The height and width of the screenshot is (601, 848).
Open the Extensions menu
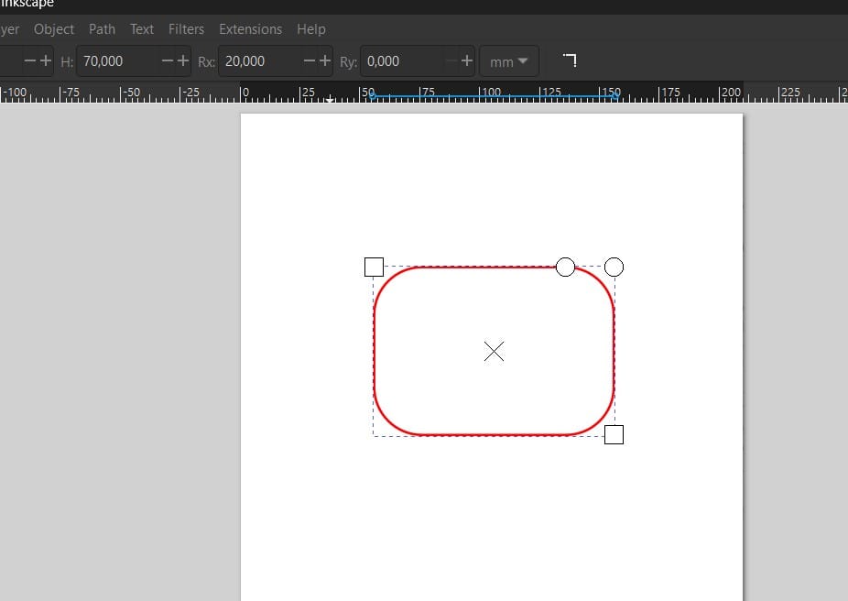tap(250, 29)
